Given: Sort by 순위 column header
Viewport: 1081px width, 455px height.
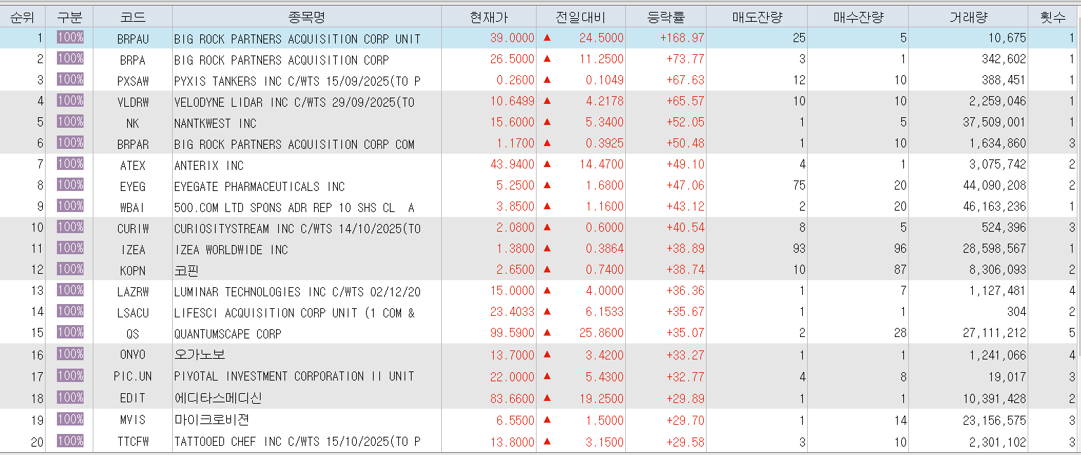Looking at the screenshot, I should tap(22, 17).
